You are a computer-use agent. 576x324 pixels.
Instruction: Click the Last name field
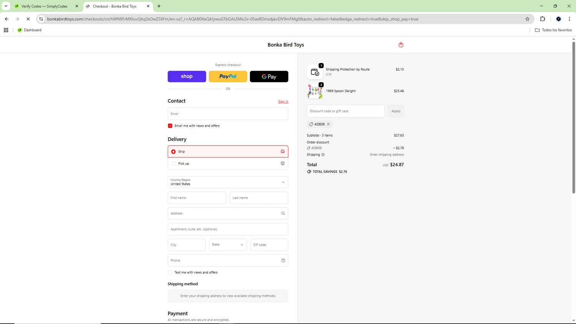(x=259, y=198)
